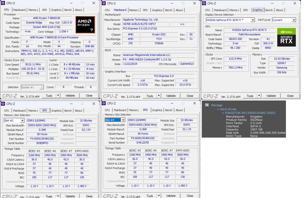Click the Interface SATA-2 row in Storage
The width and height of the screenshot is (304, 198).
tap(243, 126)
